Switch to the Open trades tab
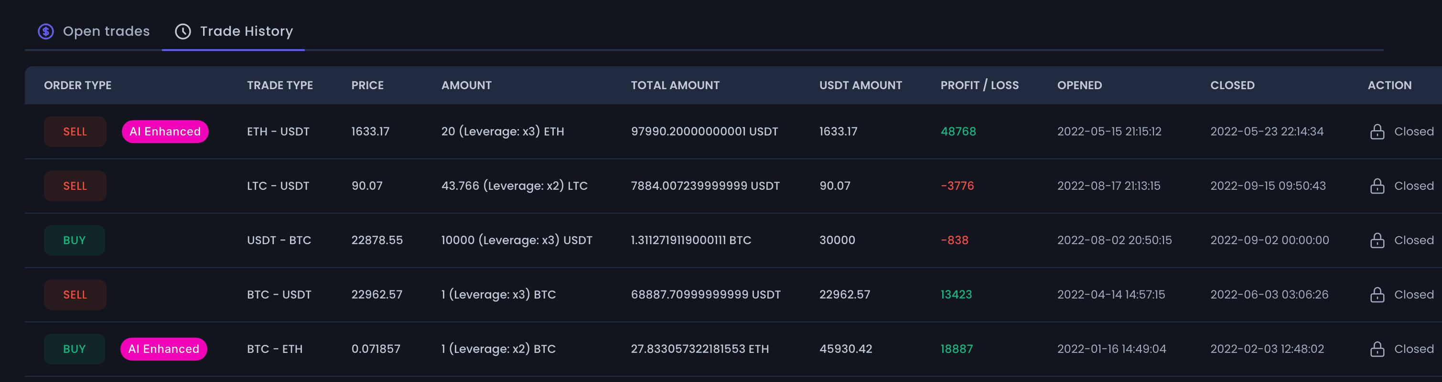This screenshot has width=1442, height=382. click(x=94, y=31)
